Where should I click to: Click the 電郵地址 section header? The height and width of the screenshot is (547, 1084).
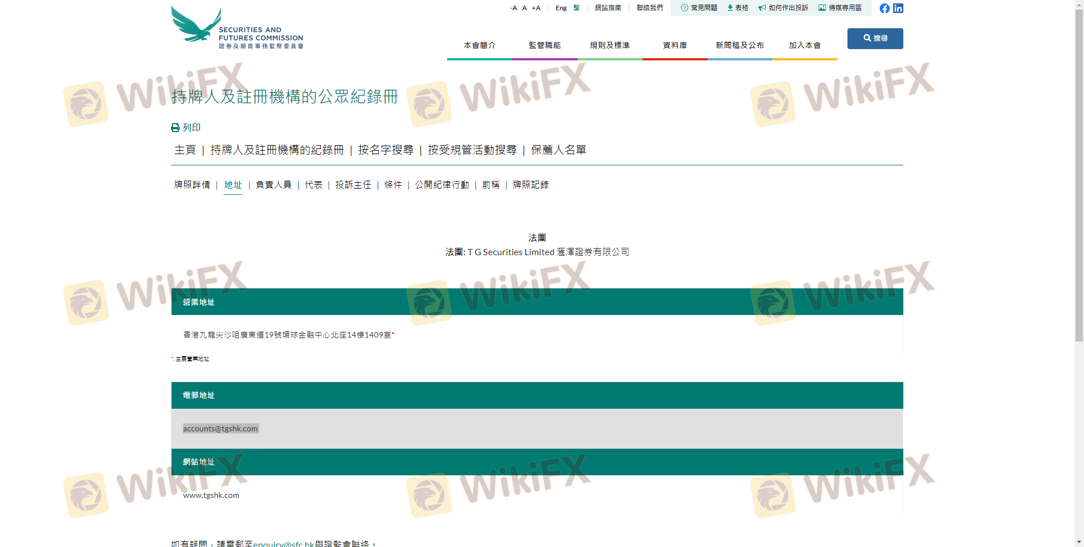click(x=537, y=395)
